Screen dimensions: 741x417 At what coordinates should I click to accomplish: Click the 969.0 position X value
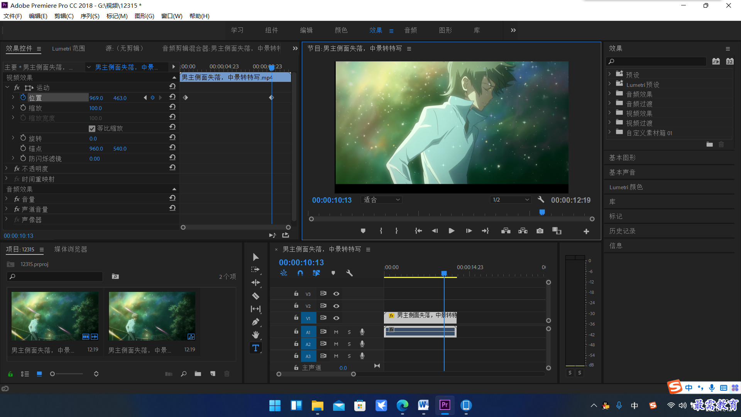point(96,98)
